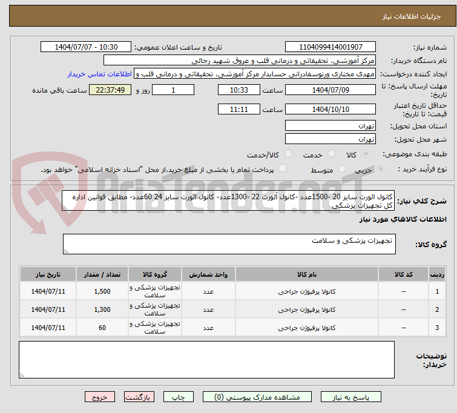The width and height of the screenshot is (457, 413).
Task: Click the 'شماره نیاز' number field
Action: pos(330,47)
